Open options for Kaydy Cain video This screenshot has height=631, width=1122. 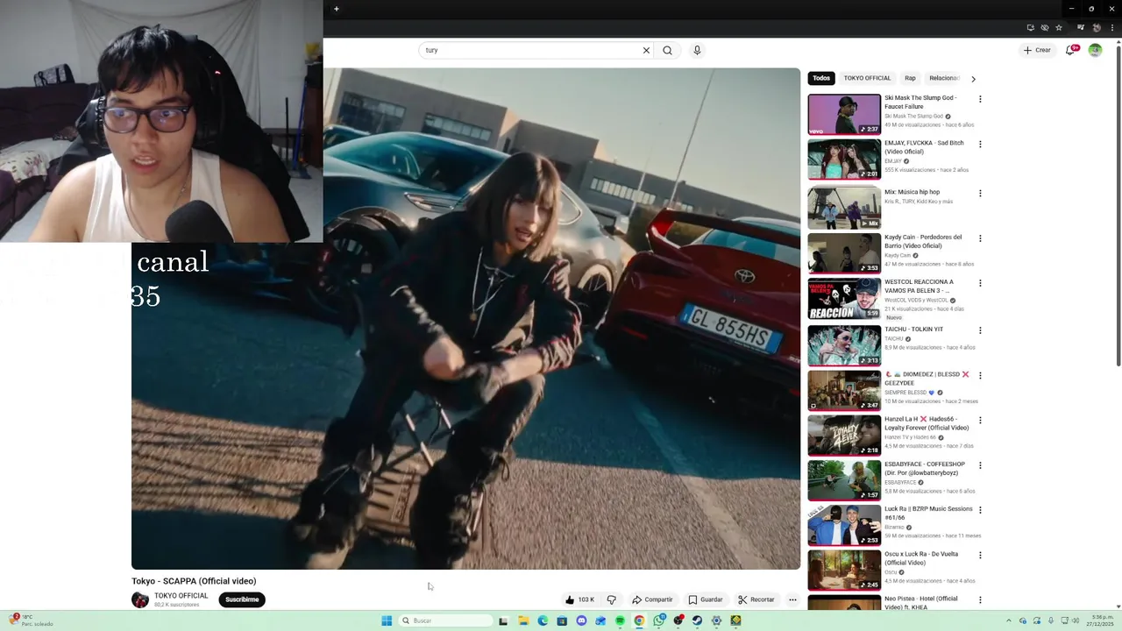pos(980,238)
